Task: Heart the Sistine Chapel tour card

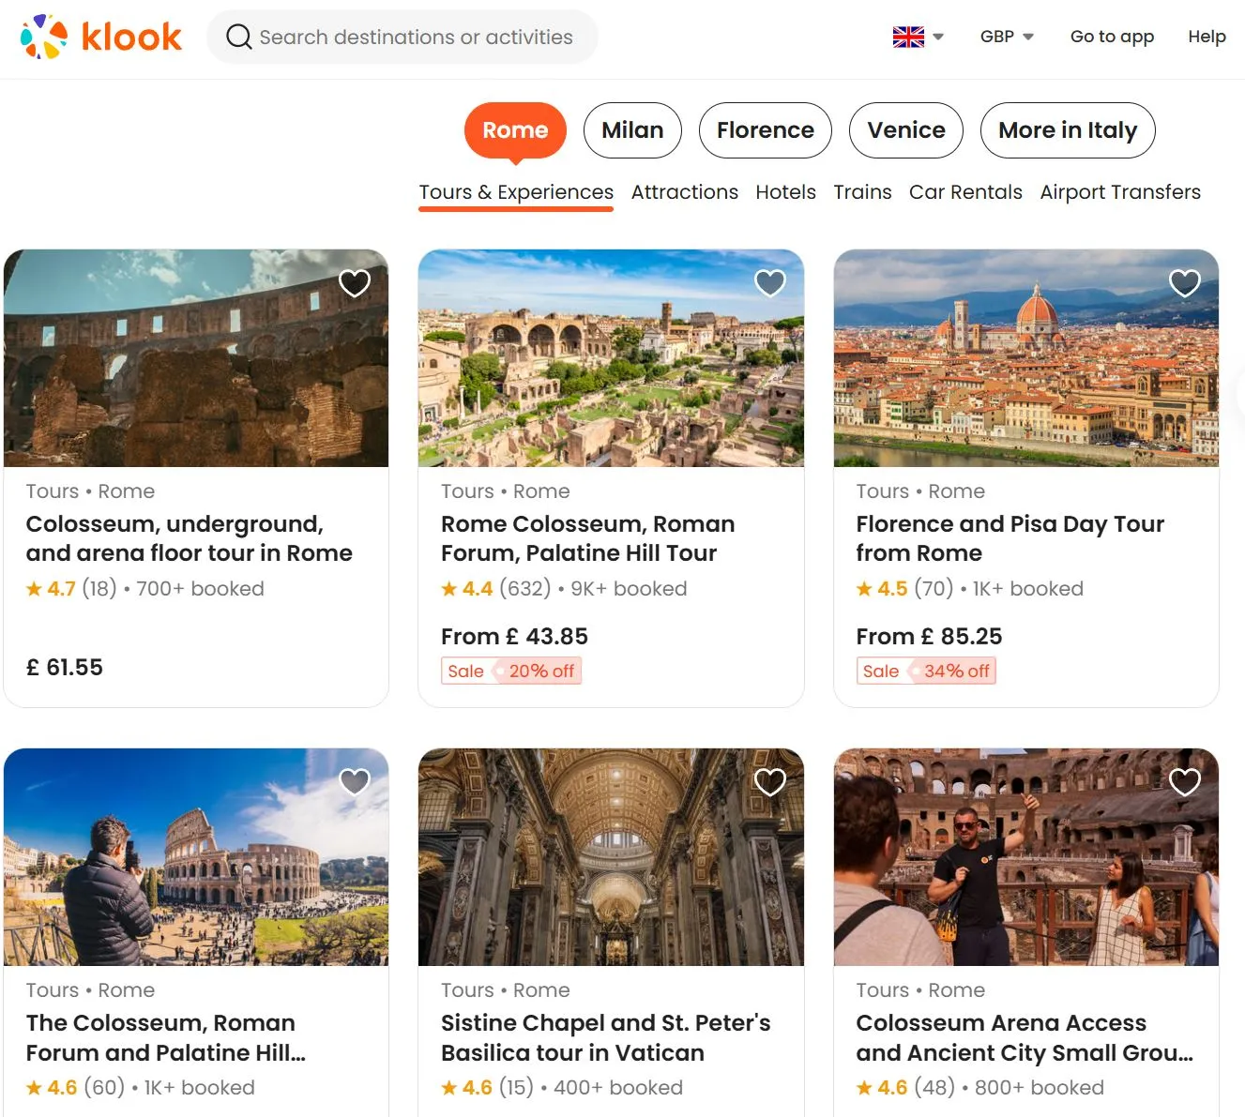Action: point(769,781)
